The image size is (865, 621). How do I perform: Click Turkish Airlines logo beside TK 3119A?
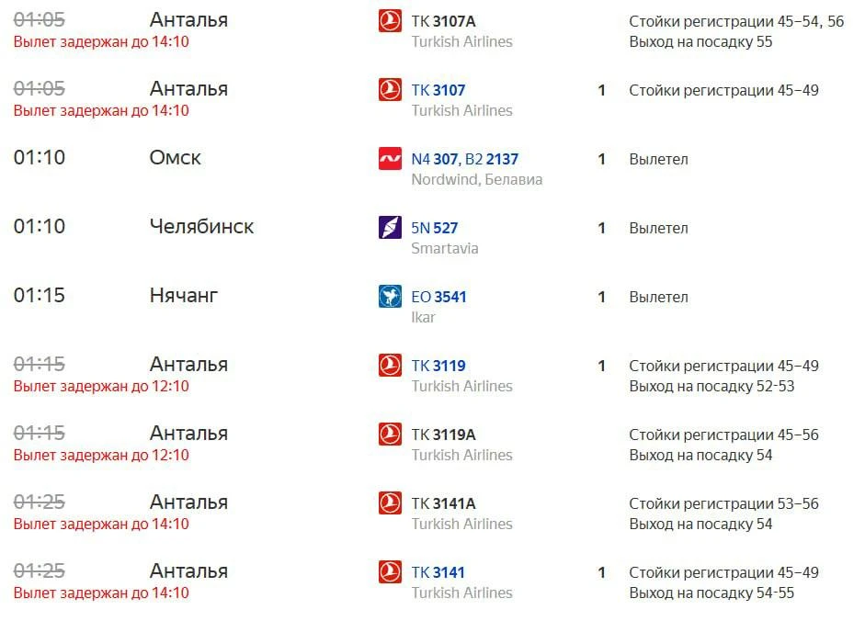click(x=390, y=435)
